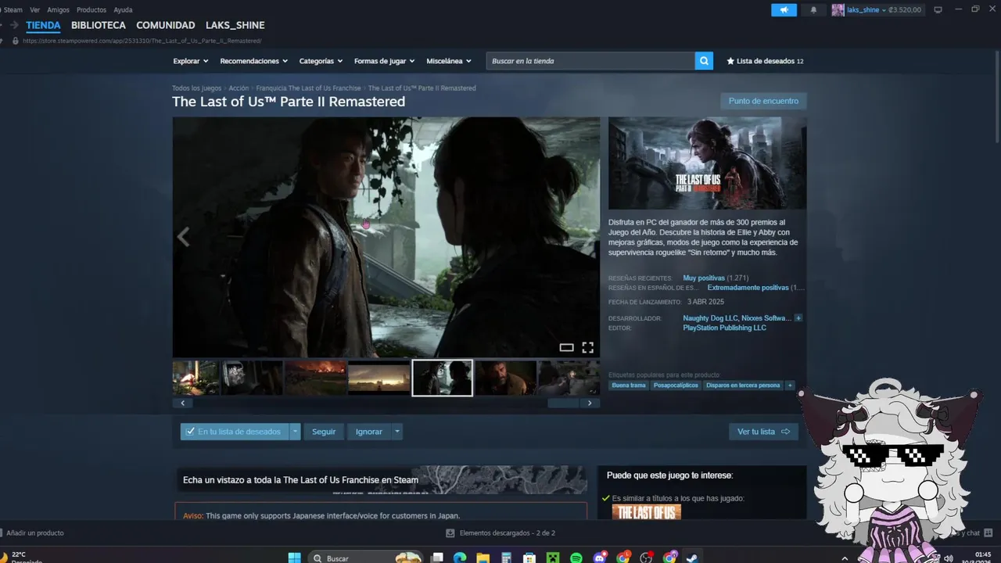Open the downloads icon at bottom bar
The height and width of the screenshot is (563, 1001).
coord(450,533)
